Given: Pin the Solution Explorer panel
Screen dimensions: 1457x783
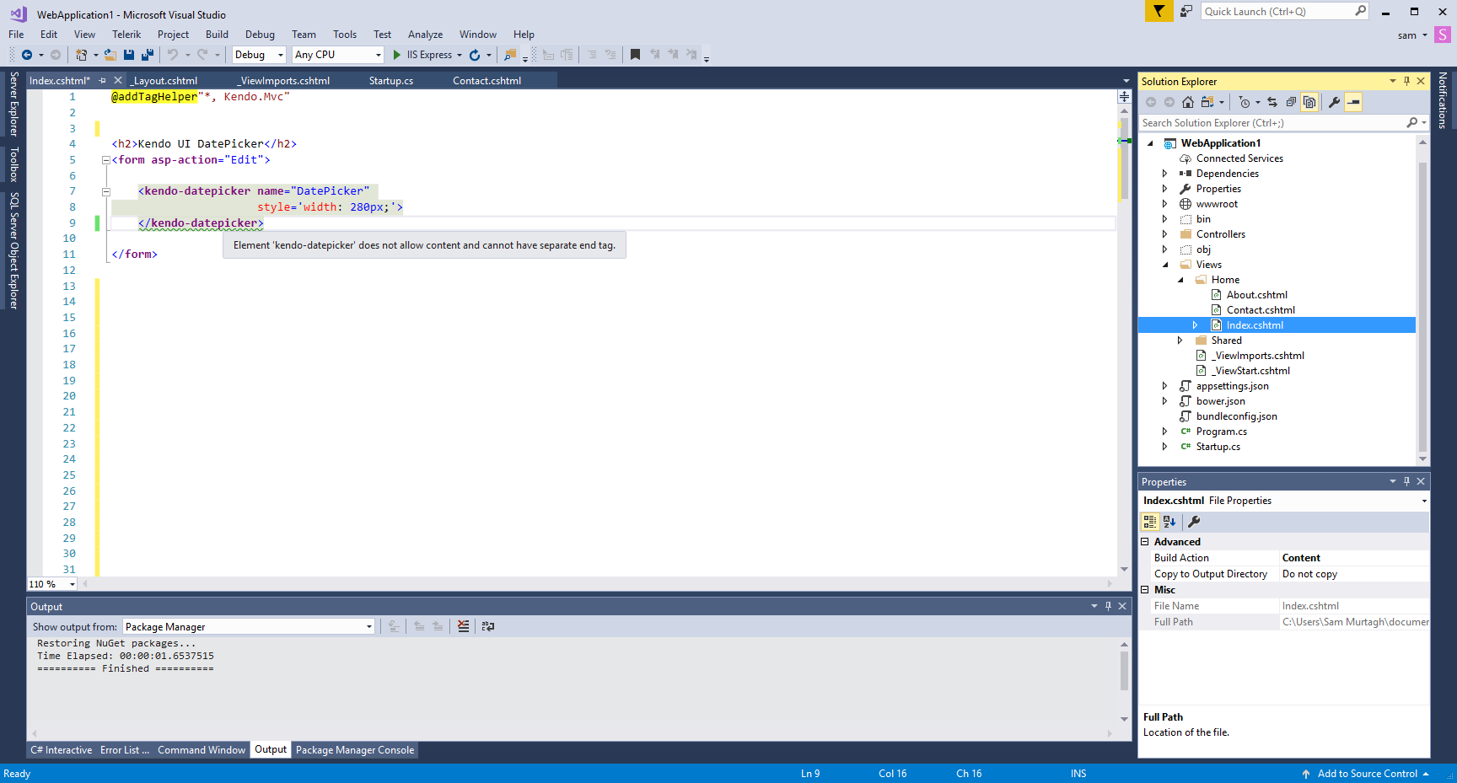Looking at the screenshot, I should [1406, 81].
